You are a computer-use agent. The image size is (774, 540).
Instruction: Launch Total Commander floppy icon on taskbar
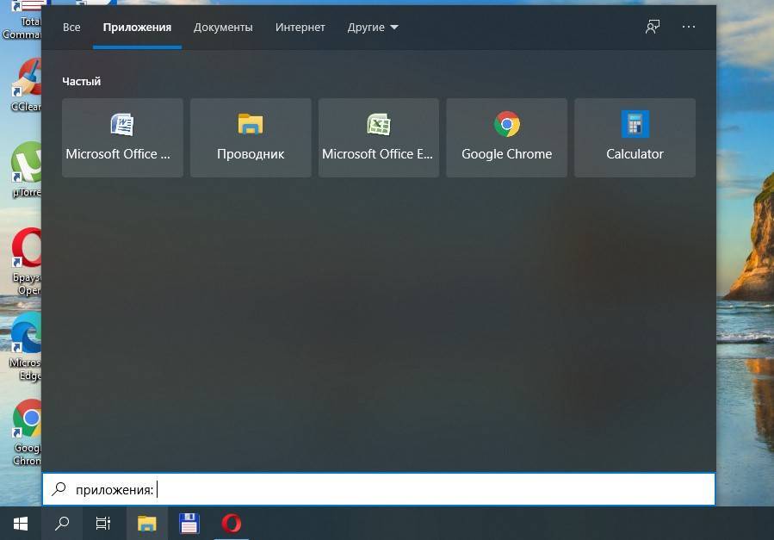point(189,523)
